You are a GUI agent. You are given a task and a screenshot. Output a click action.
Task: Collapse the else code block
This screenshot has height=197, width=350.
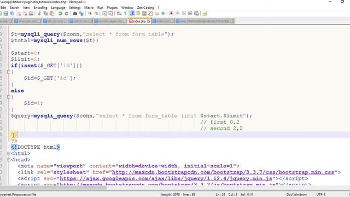click(9, 97)
